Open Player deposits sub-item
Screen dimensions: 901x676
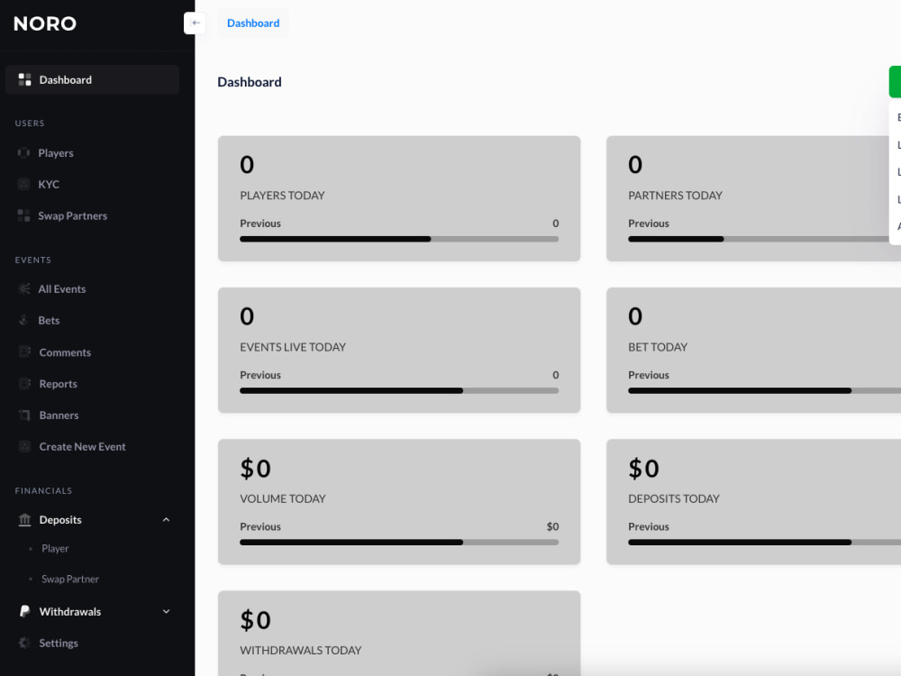[55, 548]
